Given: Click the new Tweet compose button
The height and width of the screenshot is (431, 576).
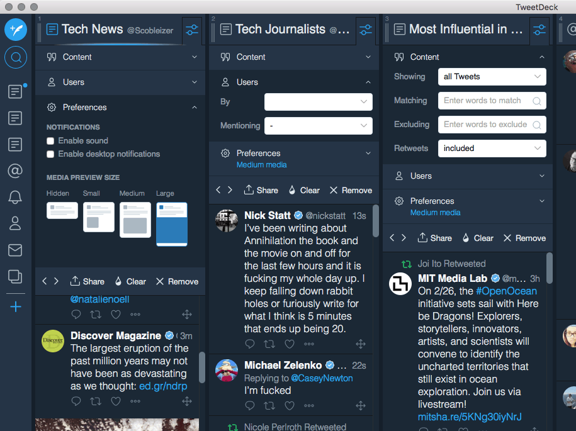Looking at the screenshot, I should (x=16, y=30).
